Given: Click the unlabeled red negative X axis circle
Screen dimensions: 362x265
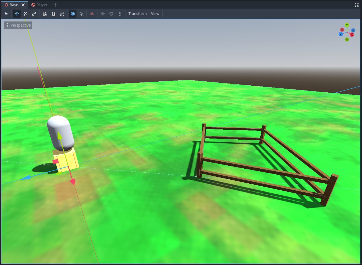Looking at the screenshot, I should coord(342,30).
